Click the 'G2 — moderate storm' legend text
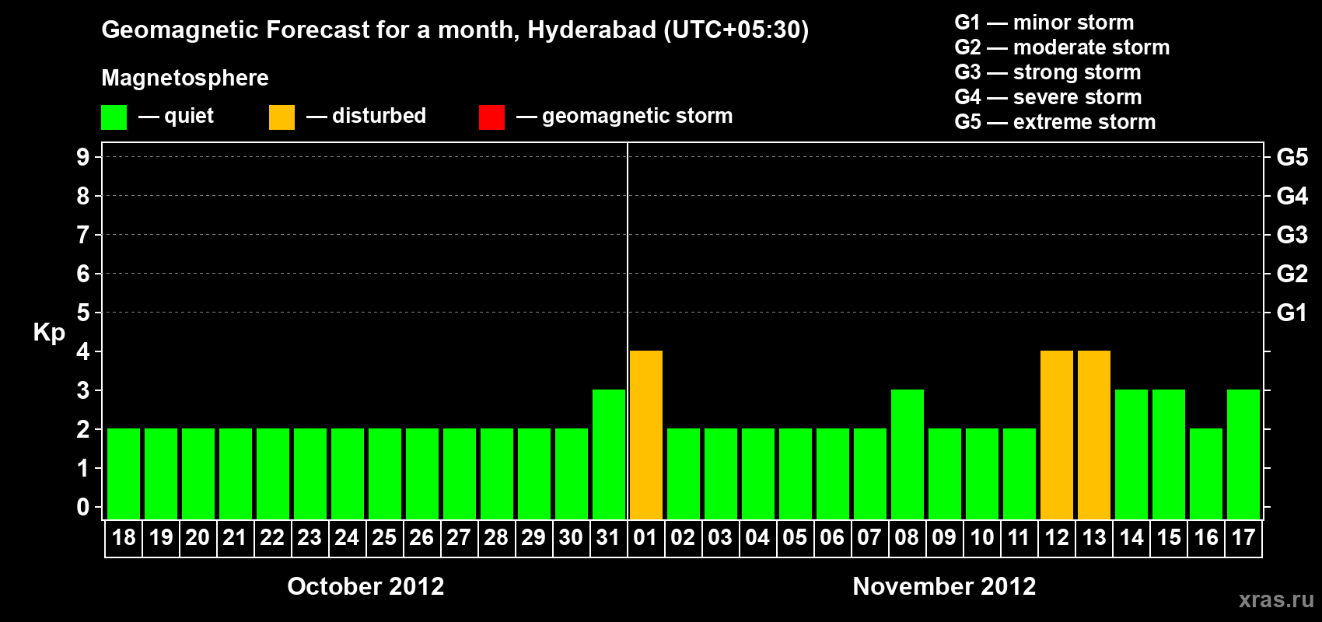Screen dimensions: 1322x622 [x=1062, y=47]
